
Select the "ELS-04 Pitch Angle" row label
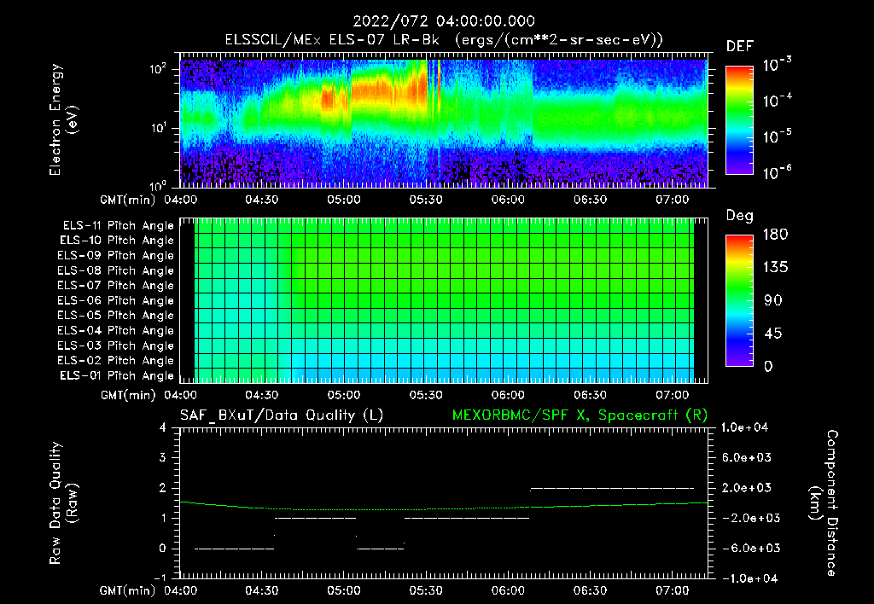coord(116,331)
